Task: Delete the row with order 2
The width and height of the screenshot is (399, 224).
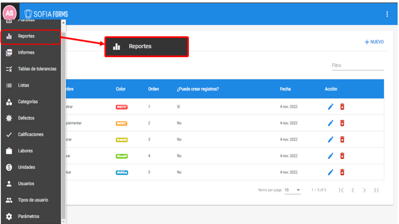Action: click(342, 123)
